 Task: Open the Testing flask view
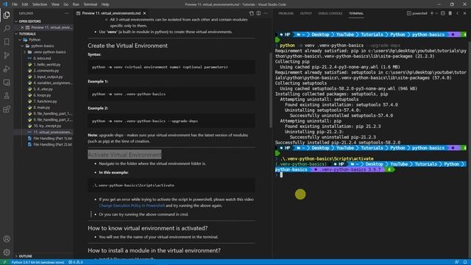coord(7,96)
